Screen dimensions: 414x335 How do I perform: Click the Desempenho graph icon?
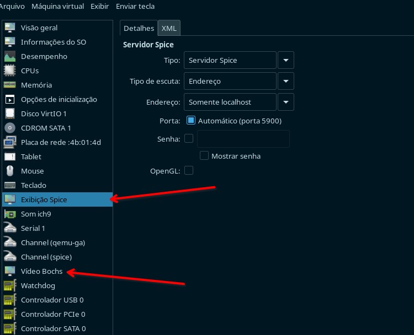10,56
